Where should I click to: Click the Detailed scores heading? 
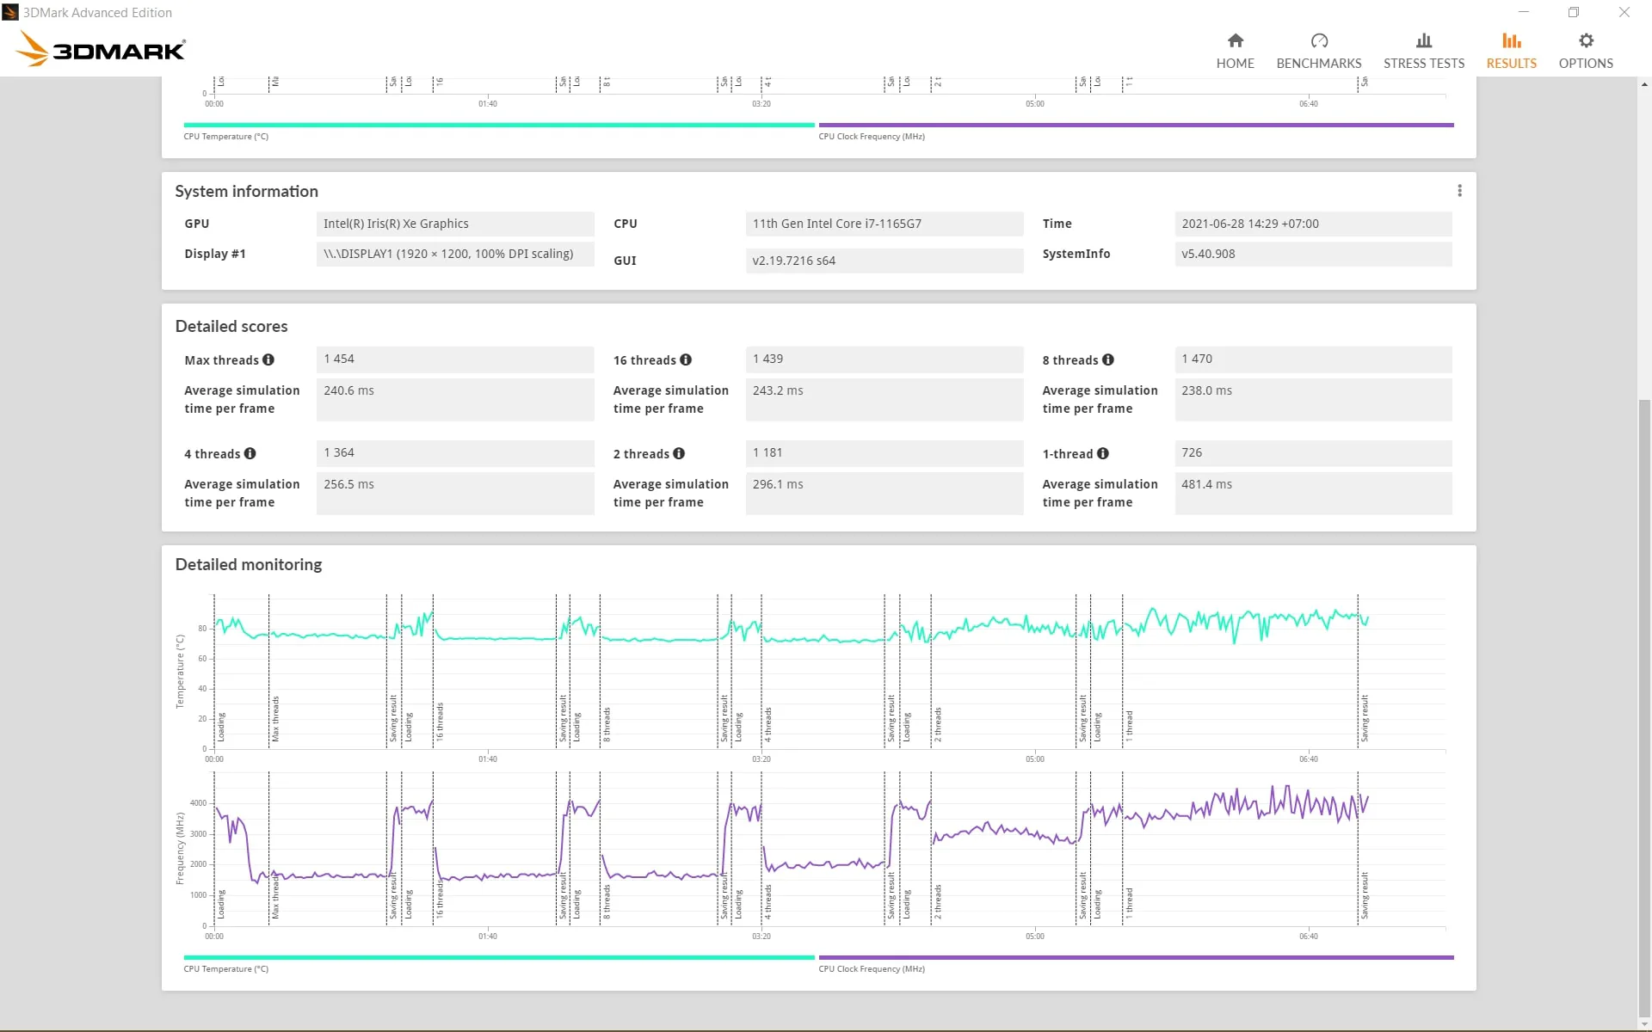[x=231, y=326]
